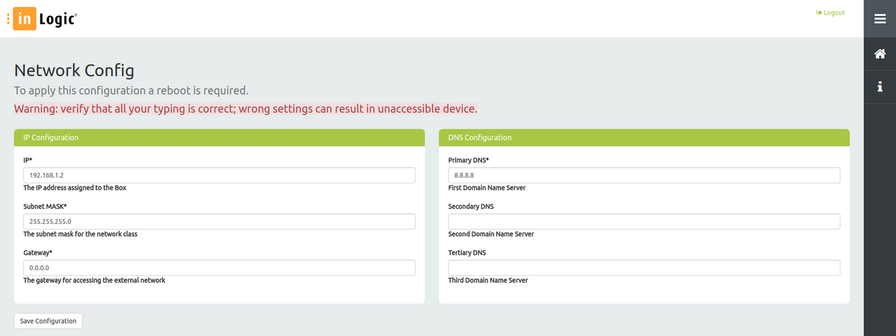Click the reboot required notice text
This screenshot has height=336, width=896.
tap(132, 91)
